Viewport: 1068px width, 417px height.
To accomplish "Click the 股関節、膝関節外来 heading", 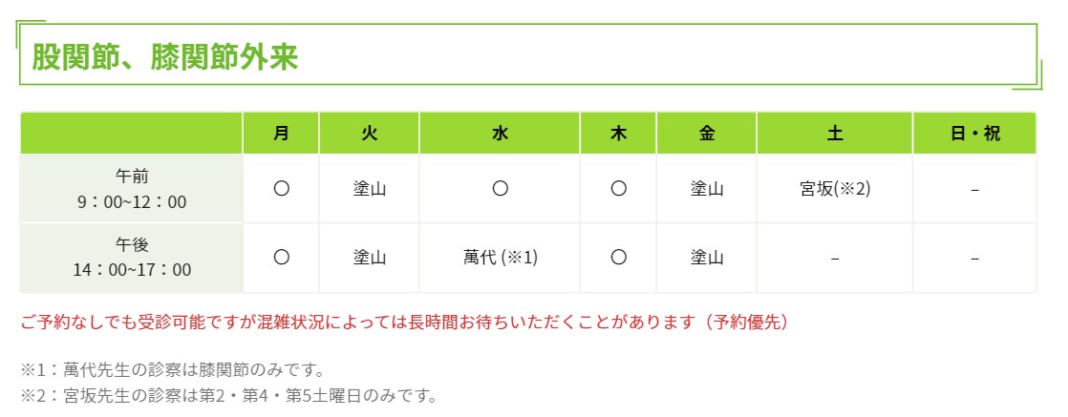I will (x=165, y=56).
